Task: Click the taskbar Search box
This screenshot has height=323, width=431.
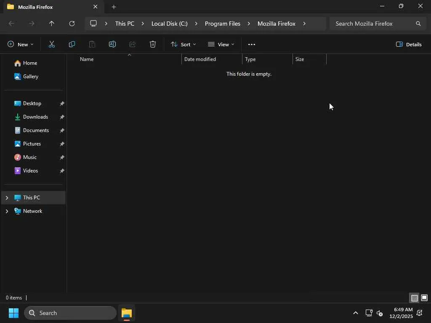Action: [70, 313]
